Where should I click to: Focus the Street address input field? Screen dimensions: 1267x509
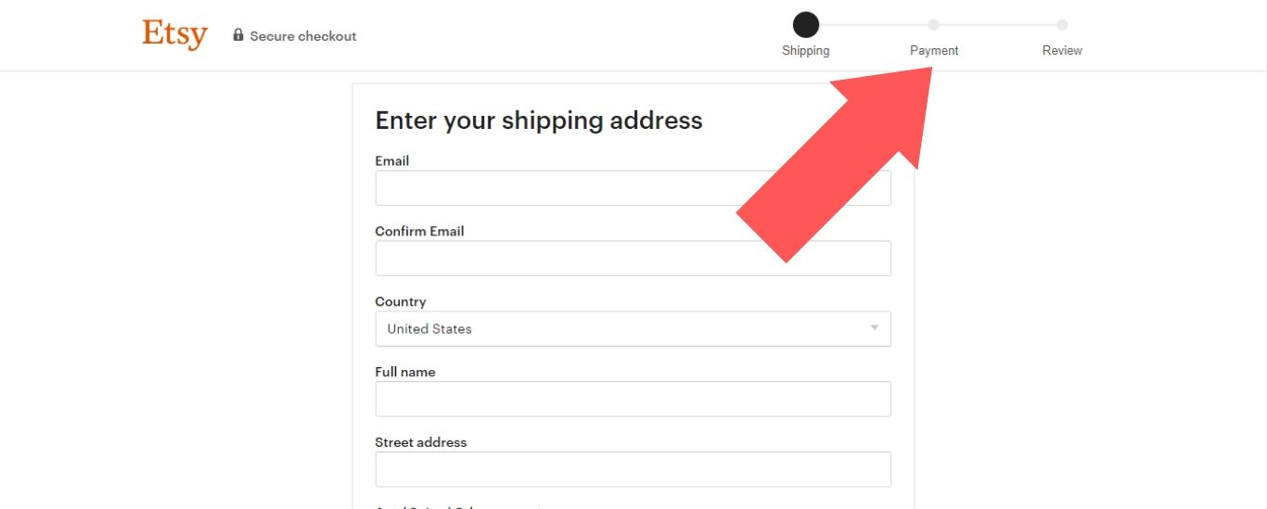click(633, 469)
